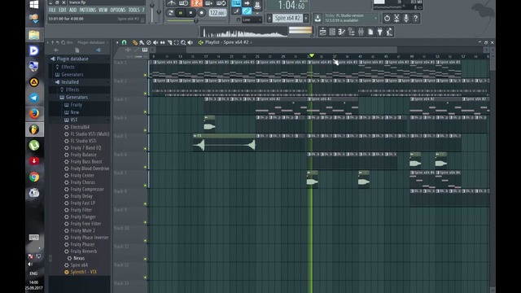Open Telegram from the Windows taskbar
This screenshot has width=521, height=293.
coord(34,98)
